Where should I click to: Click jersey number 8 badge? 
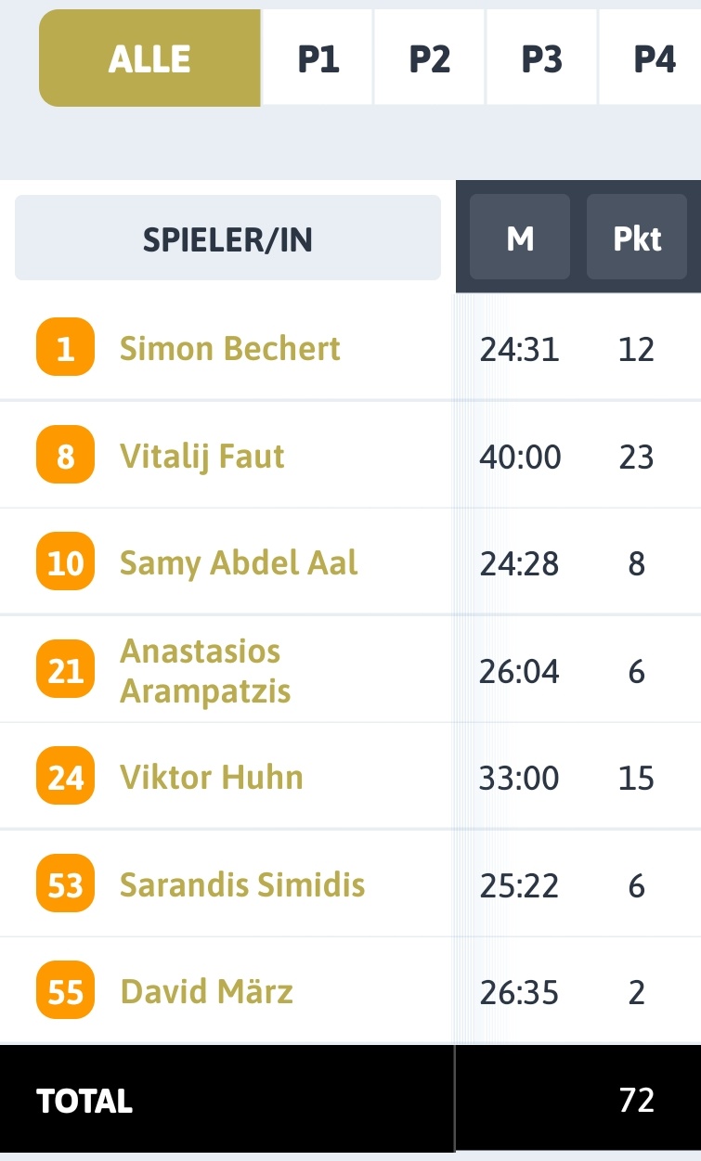point(66,455)
